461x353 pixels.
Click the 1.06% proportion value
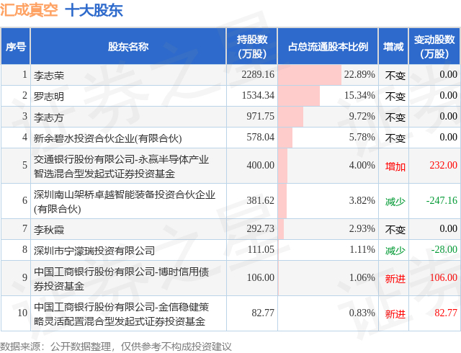(x=362, y=277)
